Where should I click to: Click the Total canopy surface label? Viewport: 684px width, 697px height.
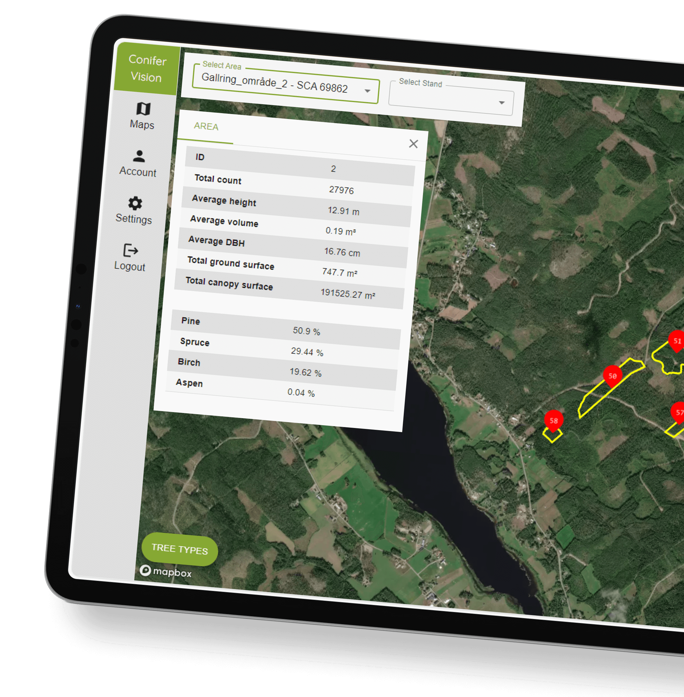click(x=229, y=283)
